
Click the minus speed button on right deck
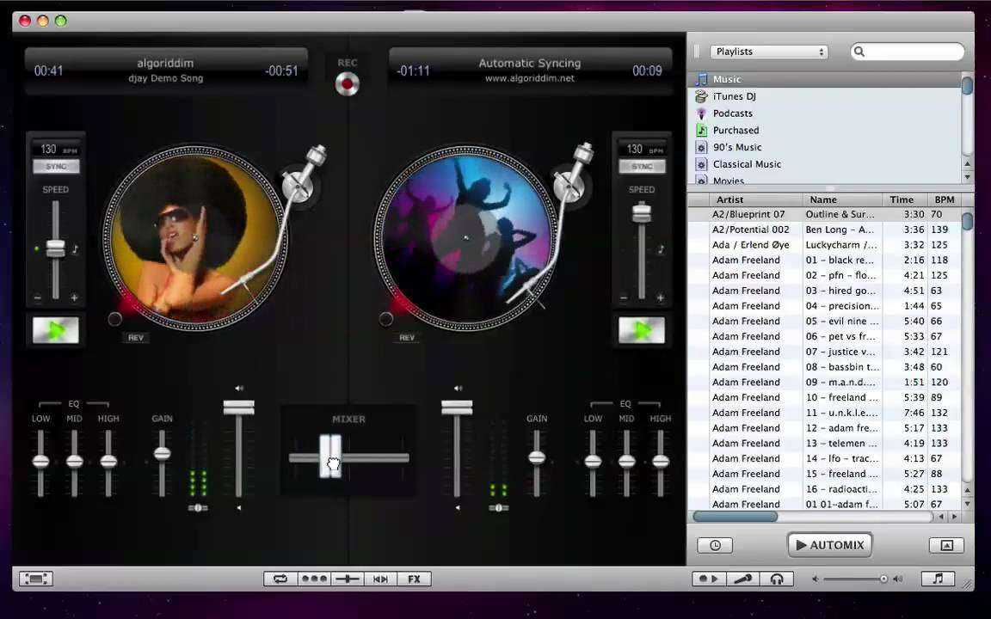tap(624, 297)
